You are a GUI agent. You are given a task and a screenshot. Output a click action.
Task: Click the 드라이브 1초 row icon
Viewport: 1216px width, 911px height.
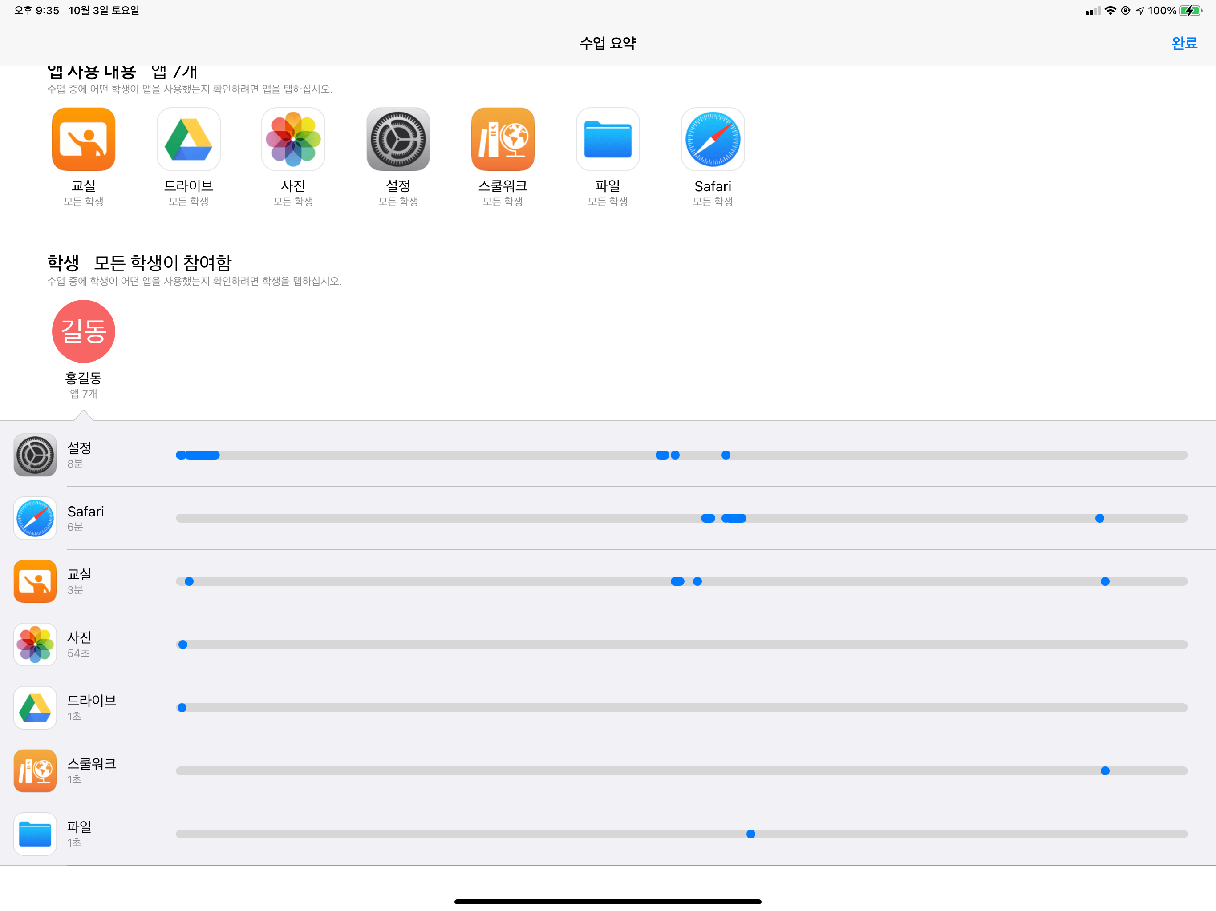pos(35,708)
